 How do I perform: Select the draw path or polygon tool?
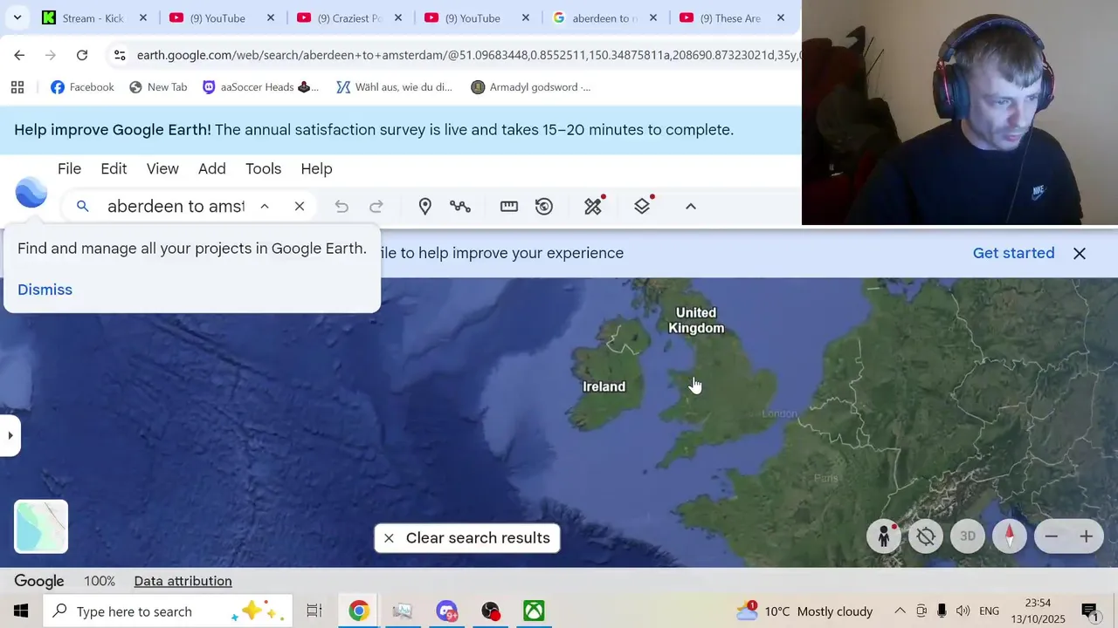click(x=460, y=207)
